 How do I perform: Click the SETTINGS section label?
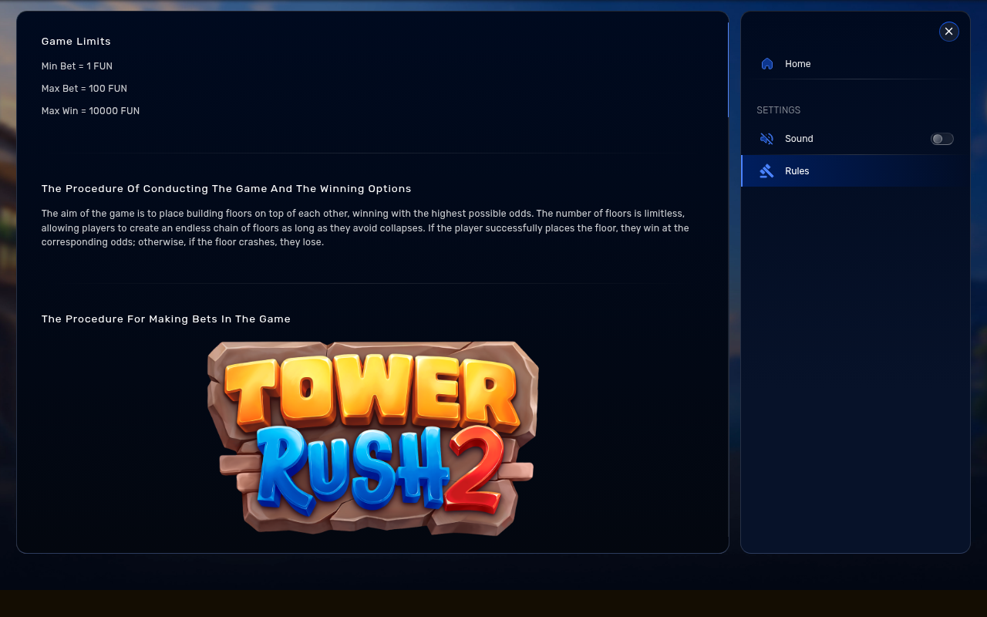tap(779, 110)
